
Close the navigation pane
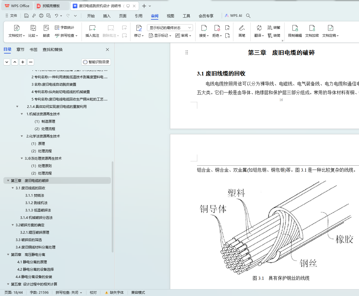107,50
